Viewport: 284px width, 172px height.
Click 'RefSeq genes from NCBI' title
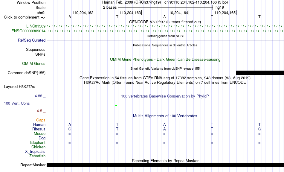coord(165,36)
